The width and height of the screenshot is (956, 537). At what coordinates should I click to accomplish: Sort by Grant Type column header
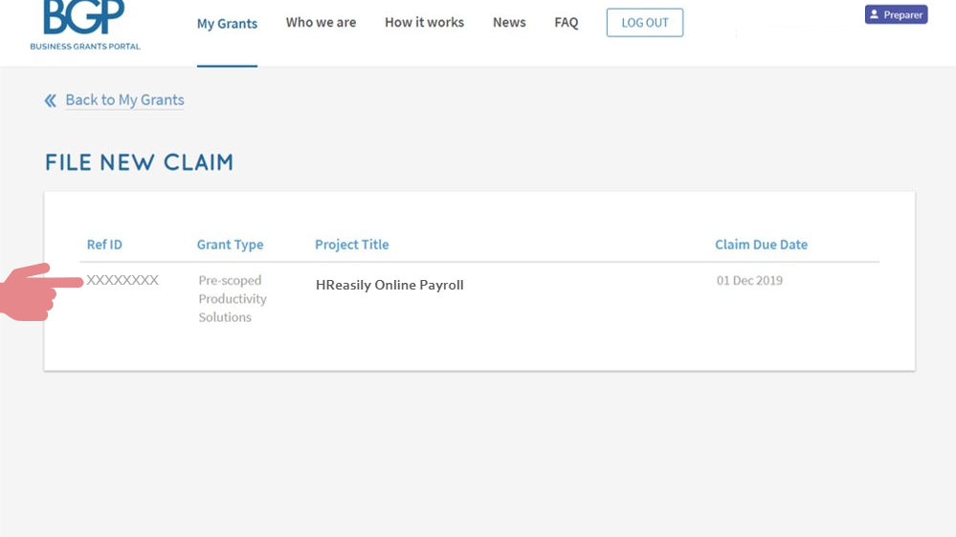[230, 245]
